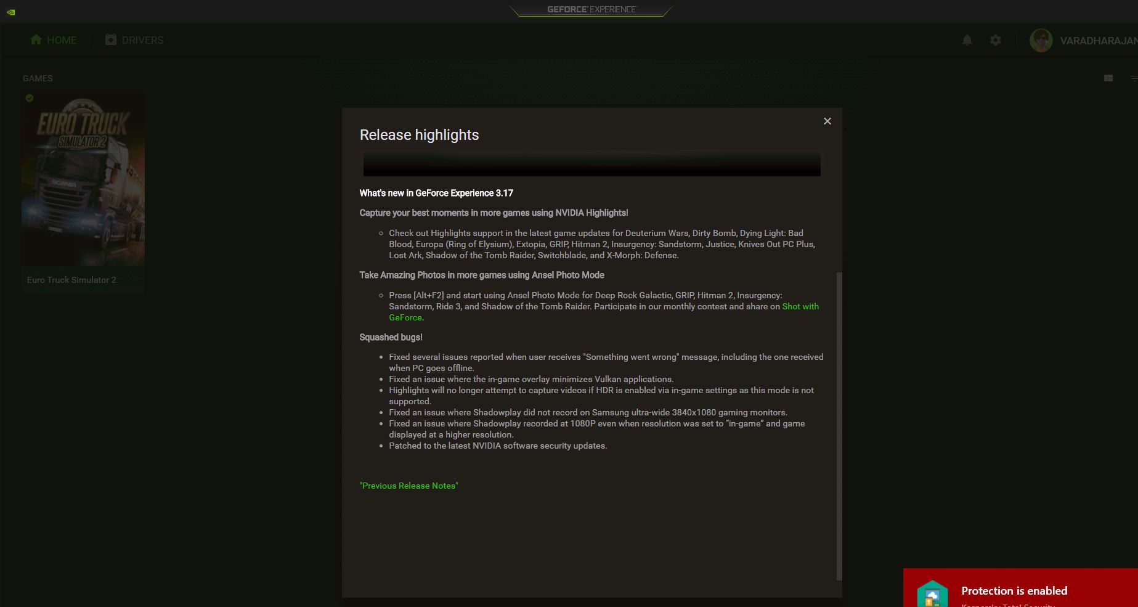Click the Vulkan applications bug fix line
This screenshot has width=1138, height=607.
click(x=531, y=379)
